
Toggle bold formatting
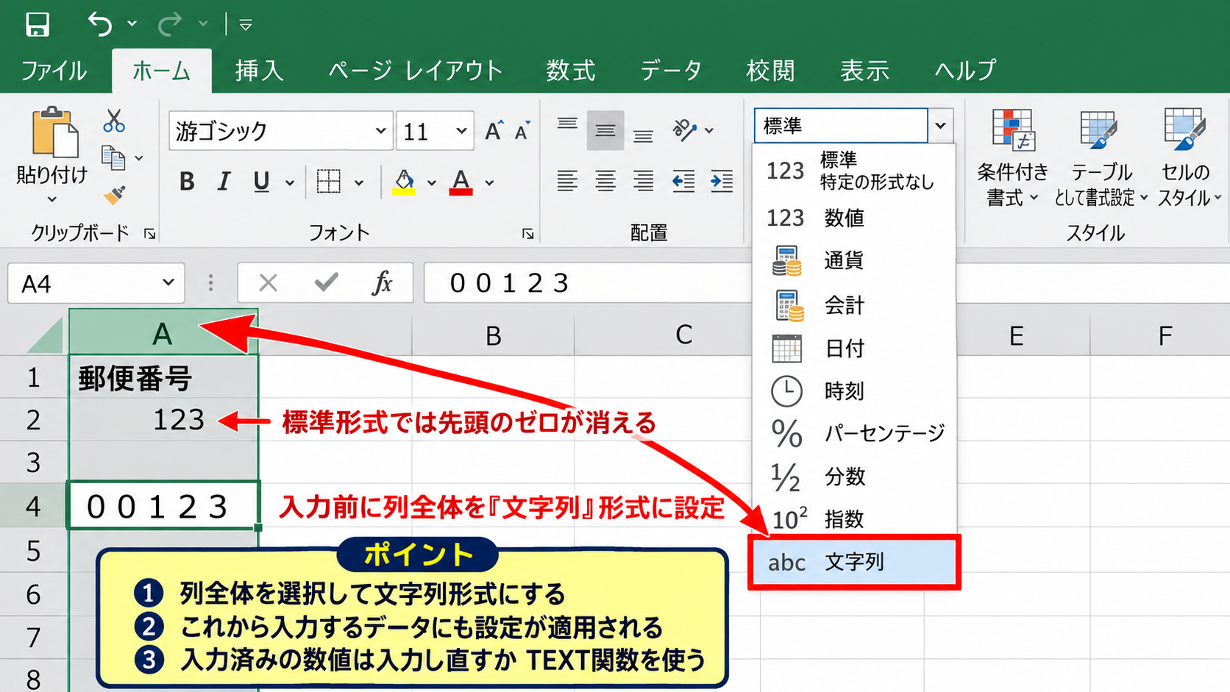pos(187,182)
